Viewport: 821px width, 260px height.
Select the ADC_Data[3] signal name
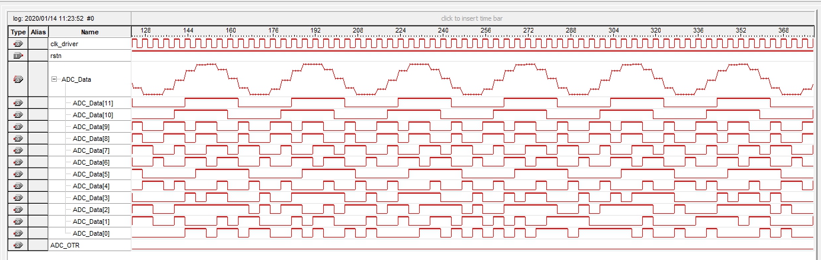[91, 198]
